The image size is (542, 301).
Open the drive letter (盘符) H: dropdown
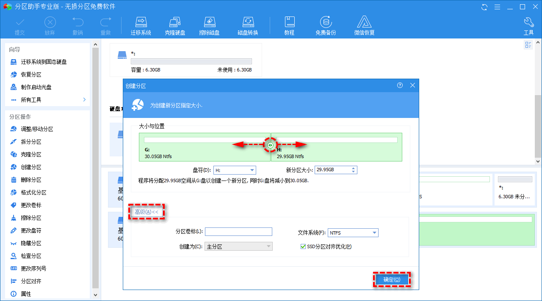coord(235,170)
